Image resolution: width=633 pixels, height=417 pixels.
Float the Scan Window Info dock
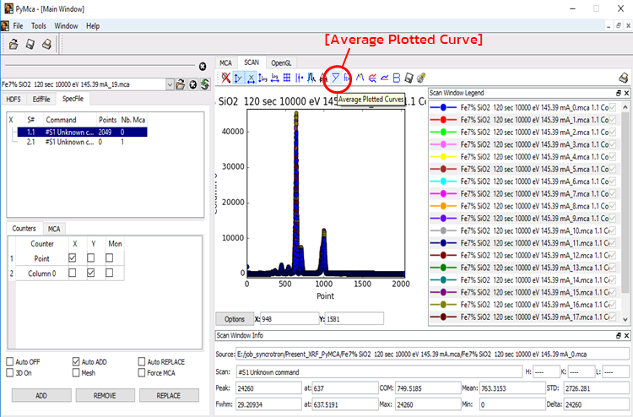(x=619, y=335)
